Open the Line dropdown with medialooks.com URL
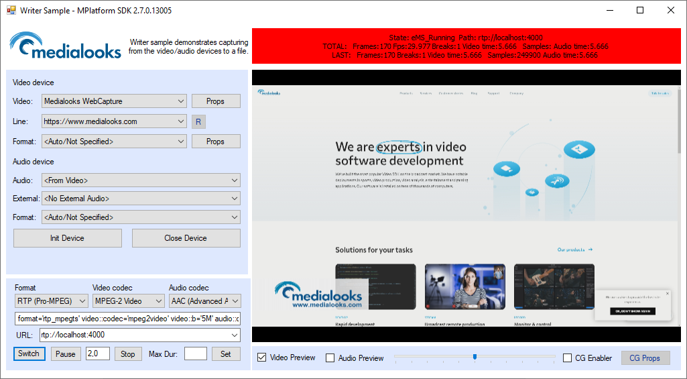 coord(115,121)
